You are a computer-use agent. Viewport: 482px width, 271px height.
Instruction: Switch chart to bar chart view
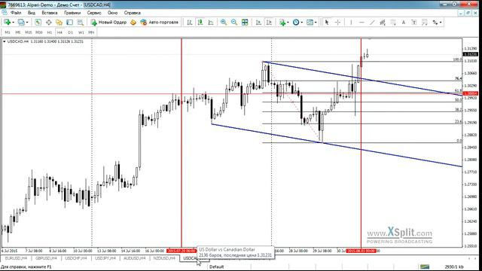[x=190, y=22]
